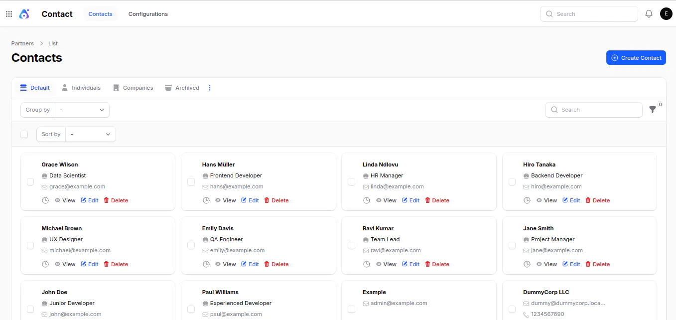Delete Grace Wilson's contact
The image size is (676, 320).
click(x=116, y=200)
